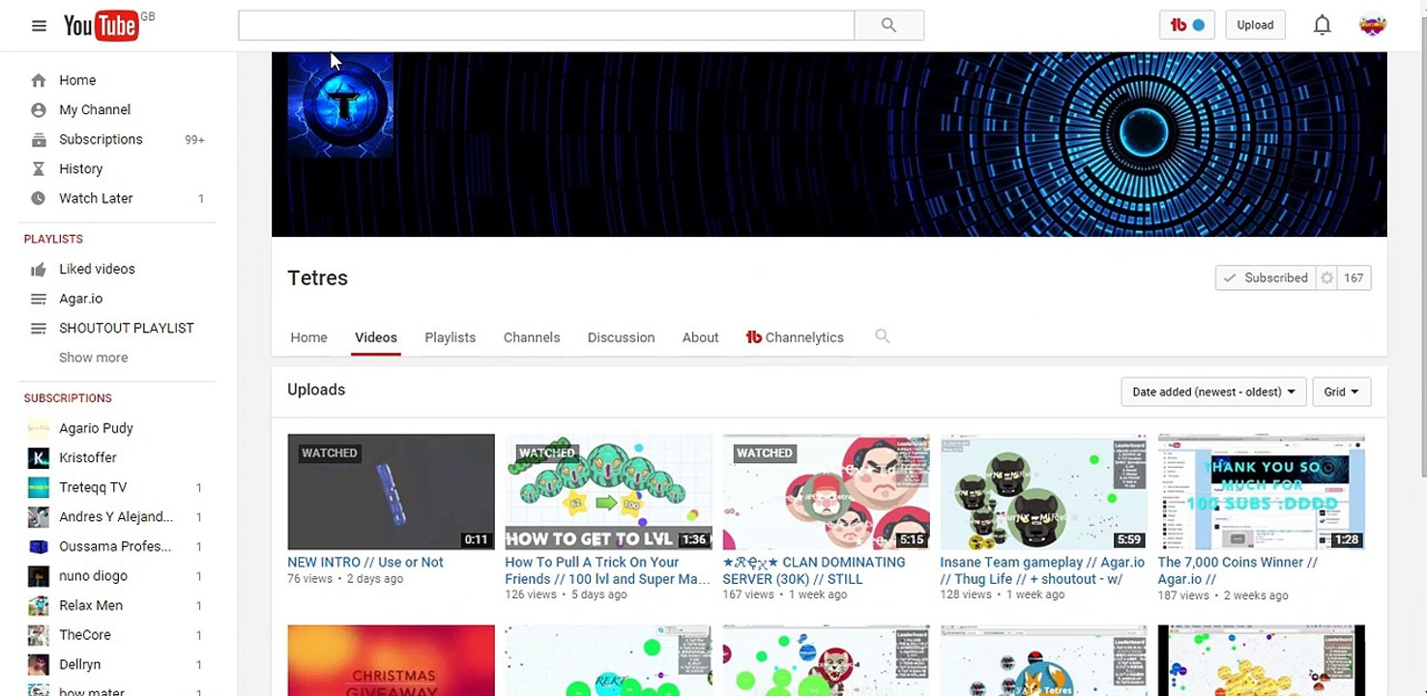The width and height of the screenshot is (1427, 696).
Task: Open video title NEW INTRO // Use or Not
Action: (365, 562)
